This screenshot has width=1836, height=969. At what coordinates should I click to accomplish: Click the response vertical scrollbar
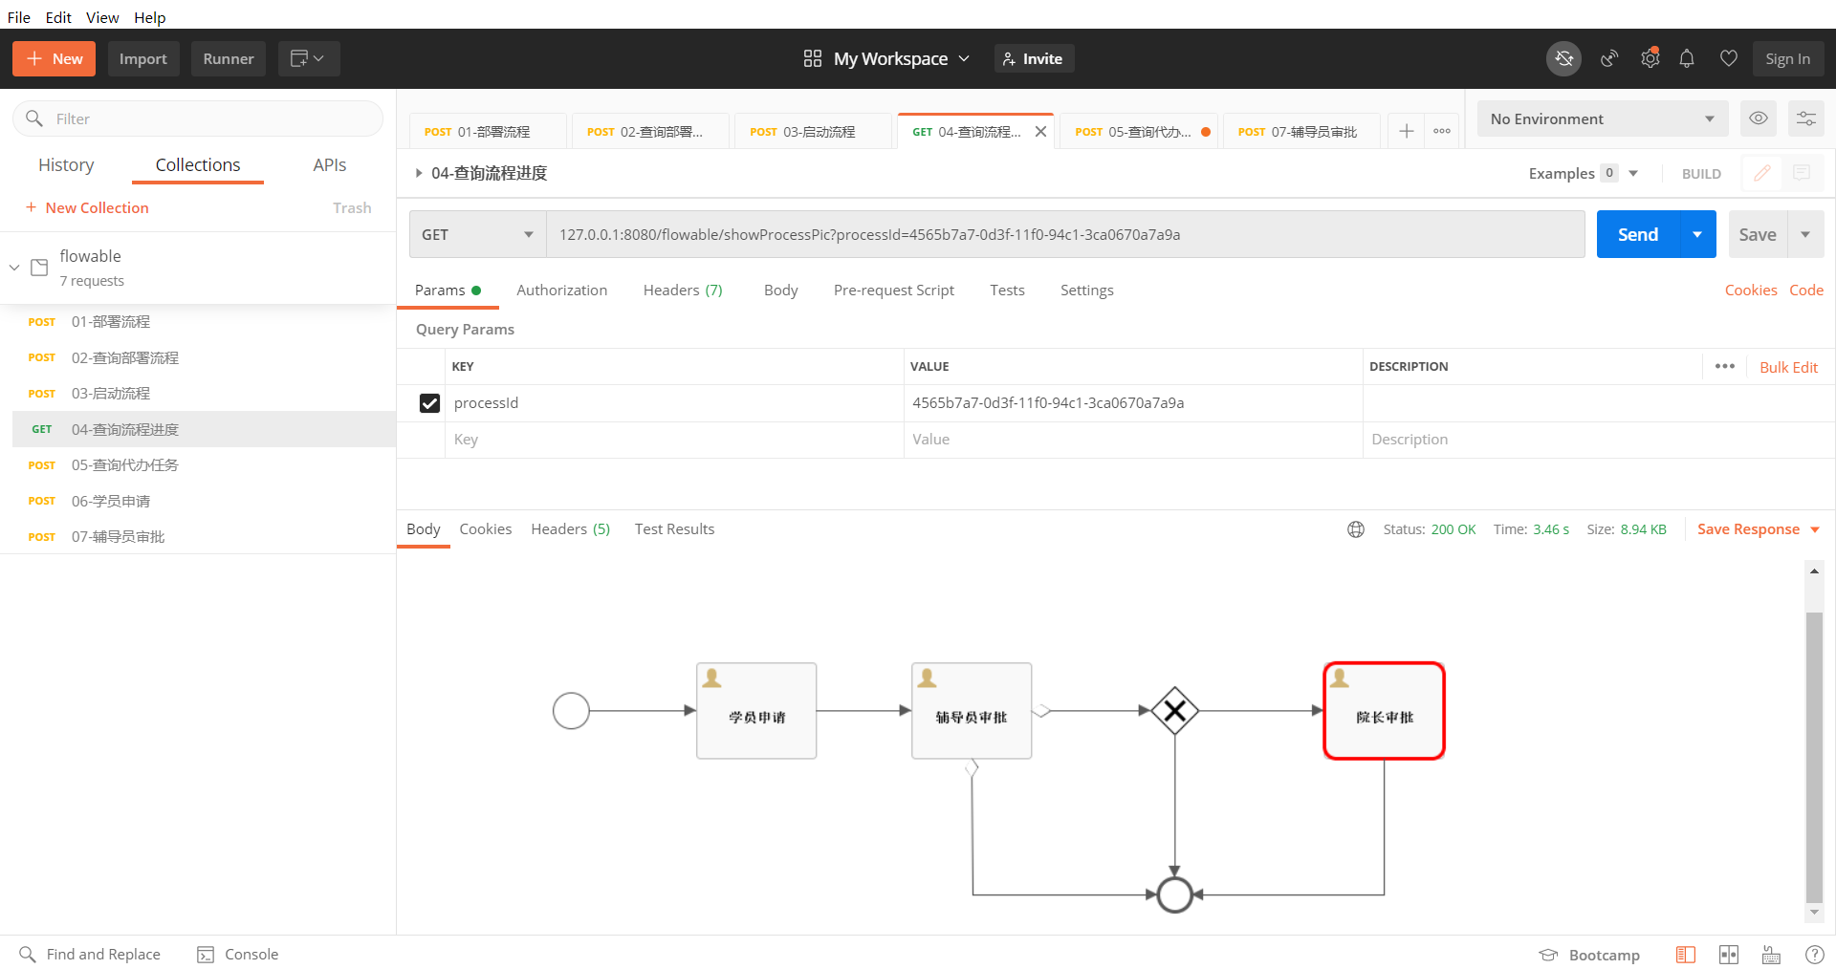pos(1813,755)
